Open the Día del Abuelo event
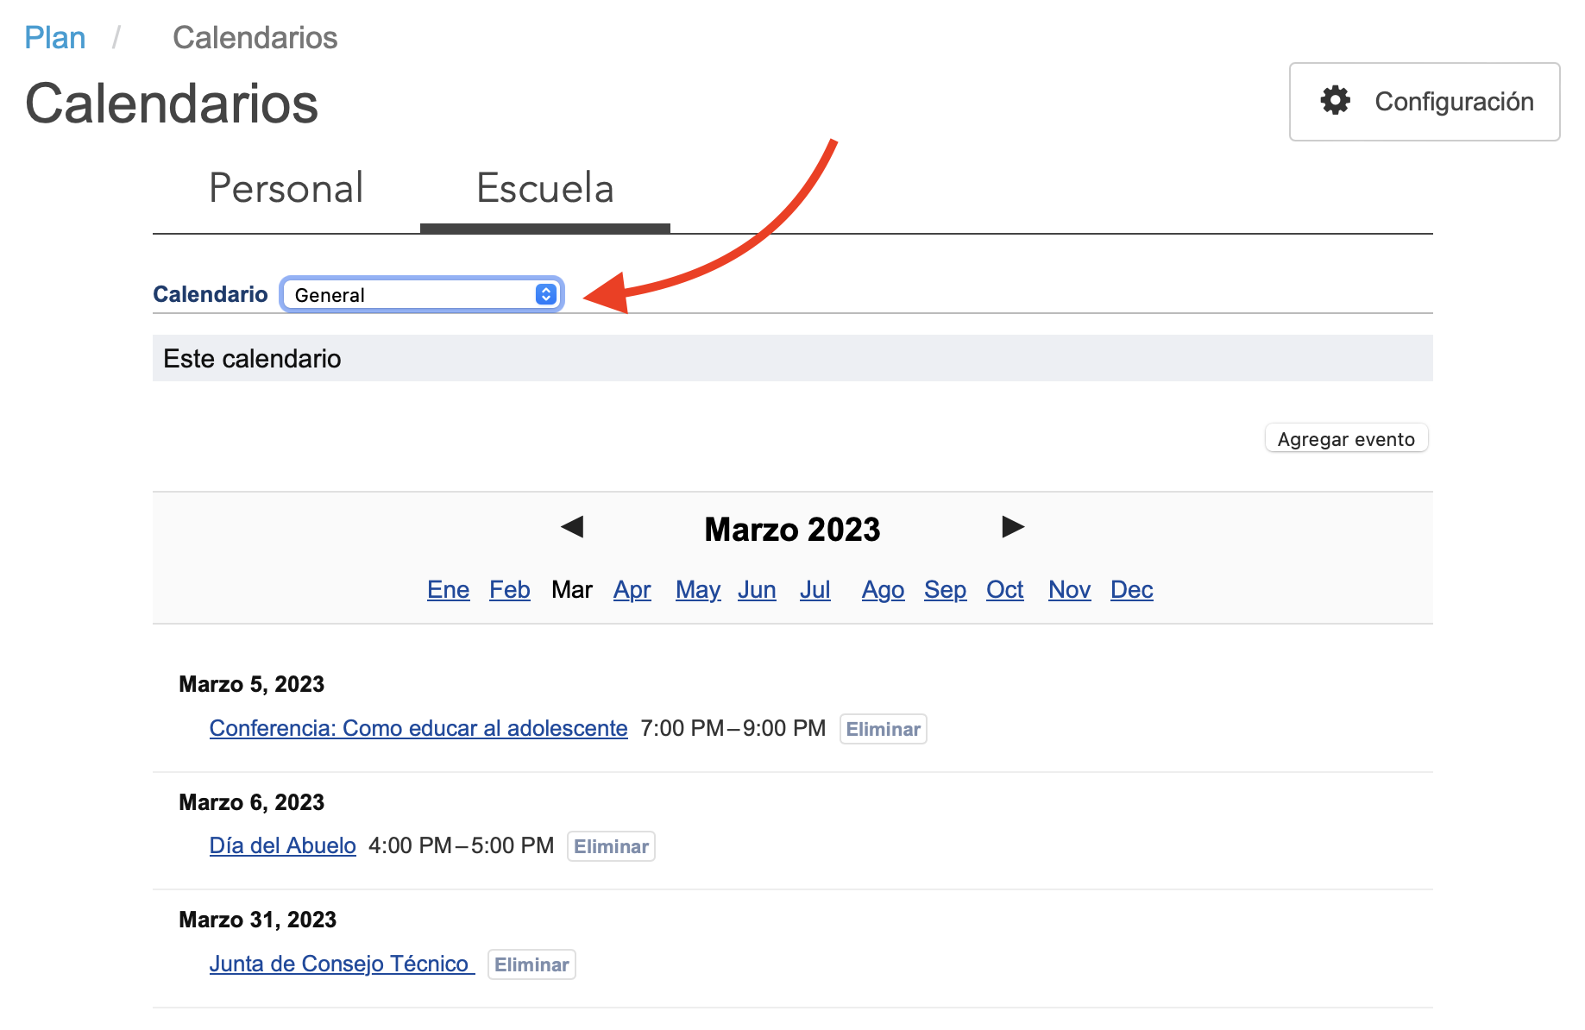Screen dimensions: 1585x1030 [282, 845]
